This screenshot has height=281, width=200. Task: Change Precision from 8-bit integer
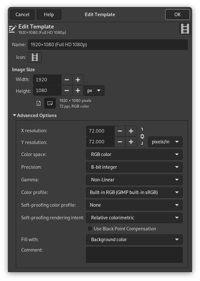point(134,167)
